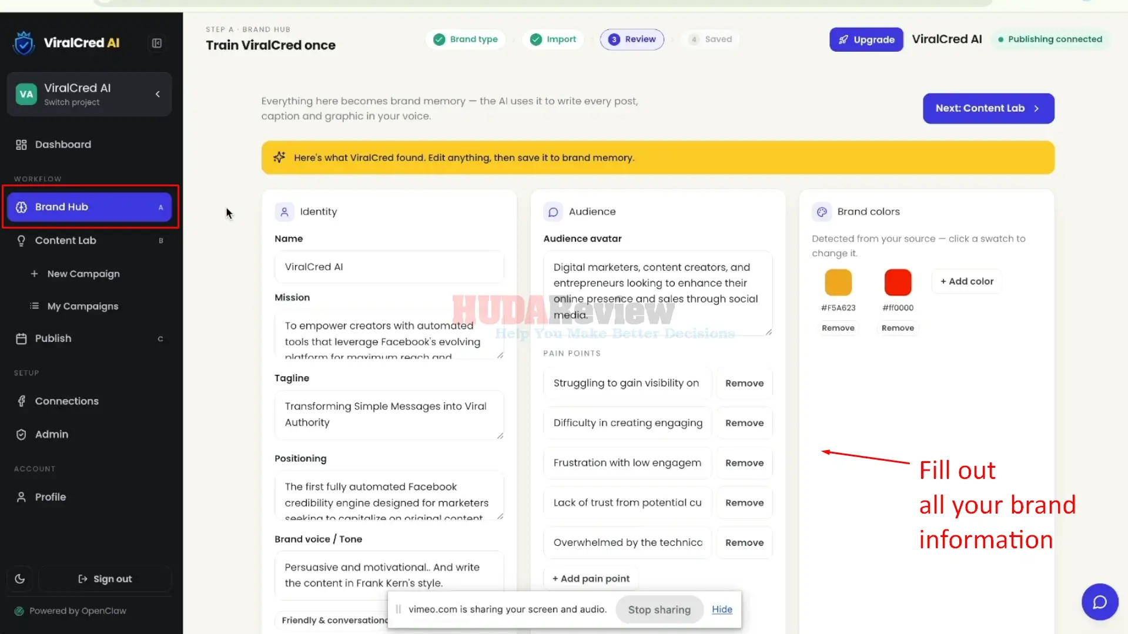Image resolution: width=1128 pixels, height=634 pixels.
Task: Click the orange #F5A623 color swatch
Action: pos(838,282)
